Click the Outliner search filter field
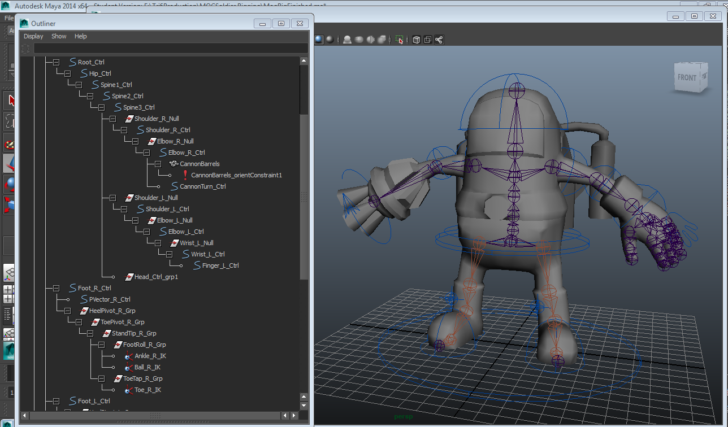 click(170, 49)
